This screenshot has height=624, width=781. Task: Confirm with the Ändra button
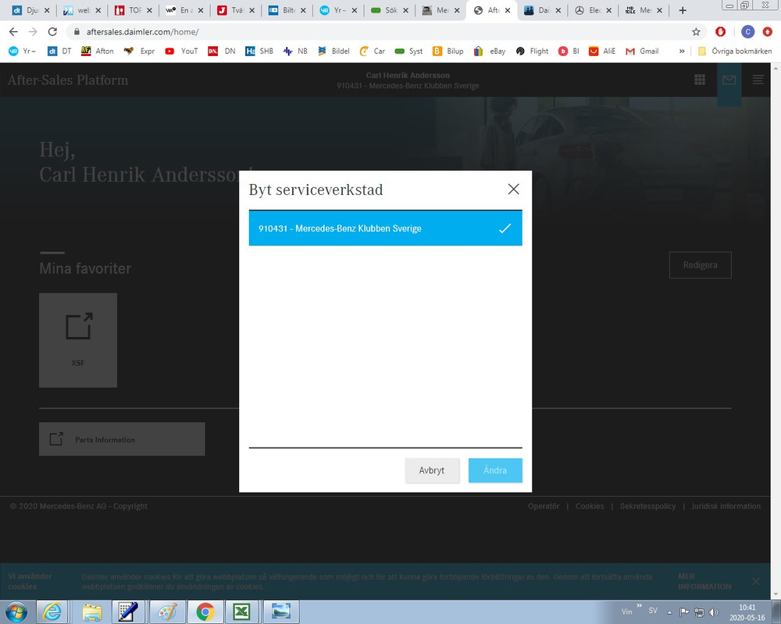coord(494,470)
